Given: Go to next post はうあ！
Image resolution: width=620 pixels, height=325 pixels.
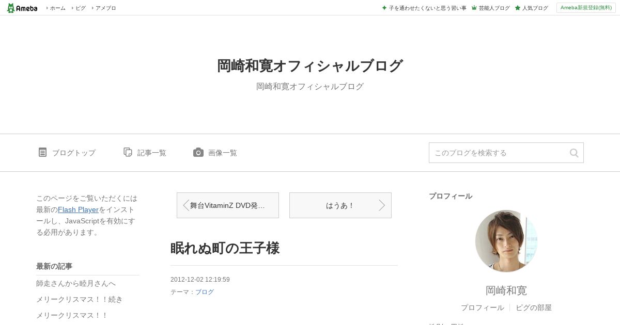Looking at the screenshot, I should [x=340, y=205].
